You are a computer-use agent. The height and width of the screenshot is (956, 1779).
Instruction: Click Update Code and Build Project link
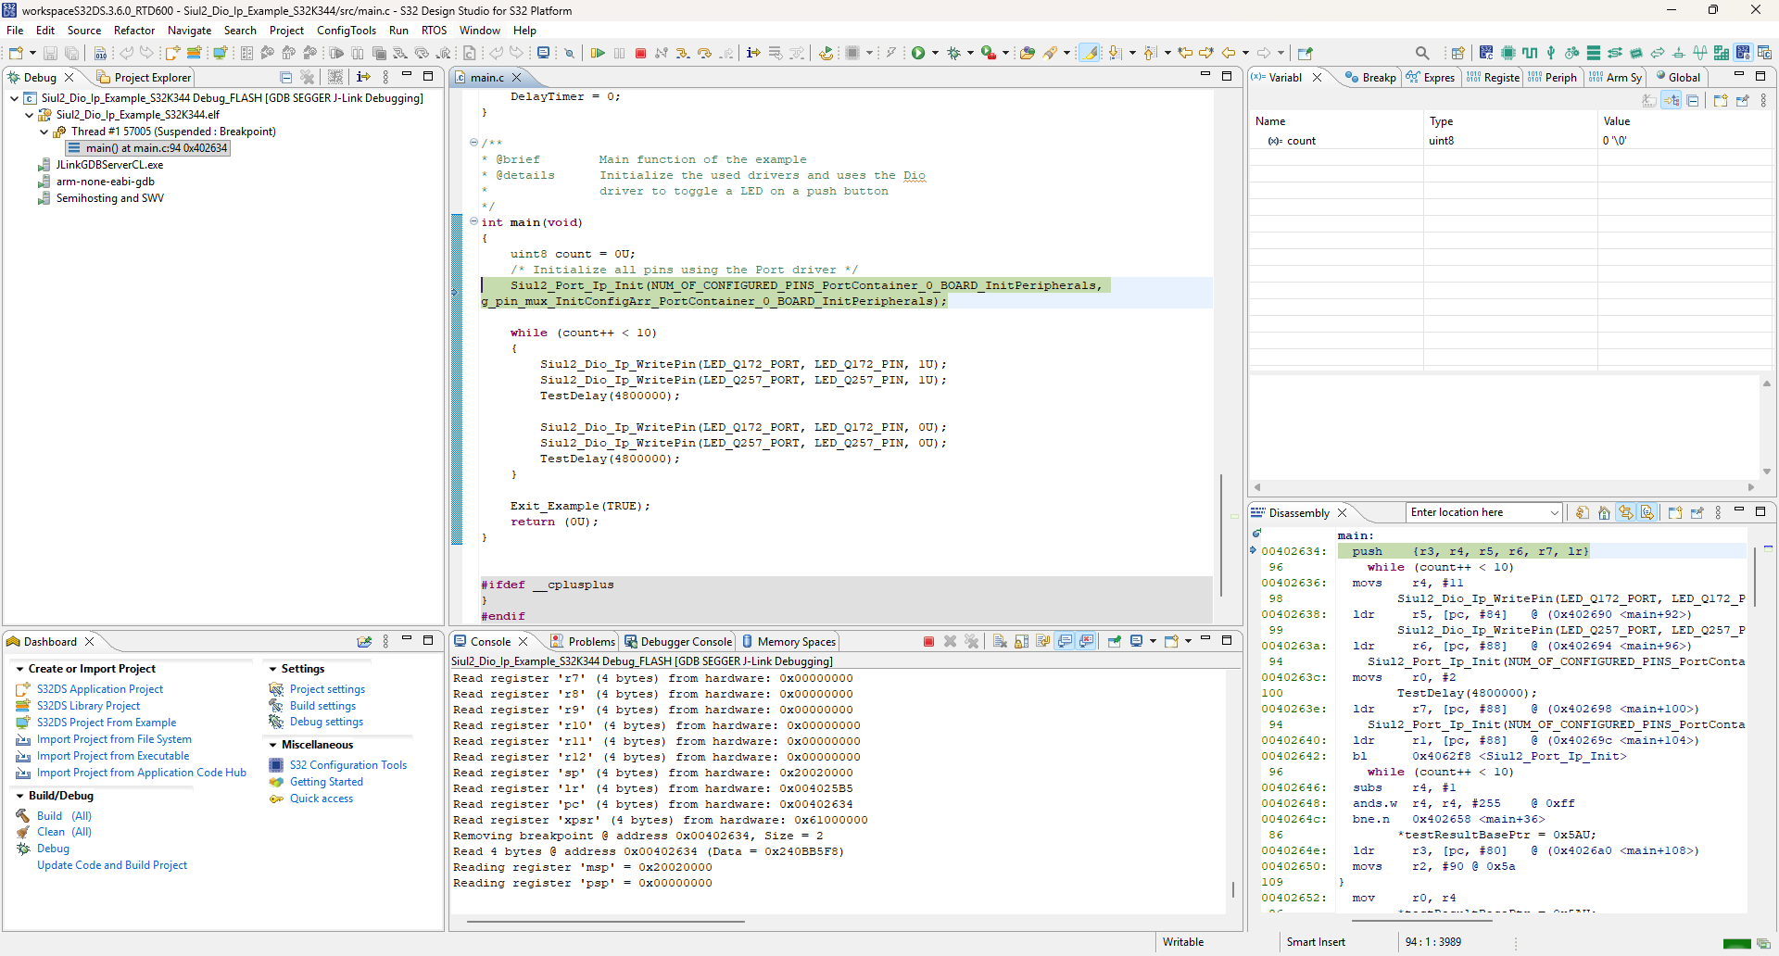112,865
